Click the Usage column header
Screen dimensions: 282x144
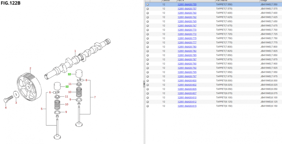[264, 1]
